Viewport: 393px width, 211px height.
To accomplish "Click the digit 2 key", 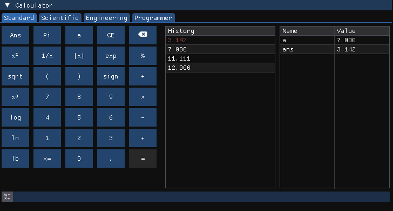I will [79, 138].
